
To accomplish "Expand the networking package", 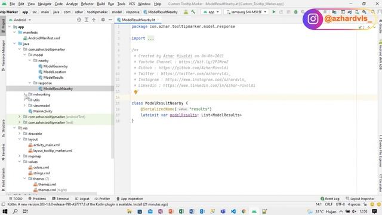I will (x=24, y=94).
